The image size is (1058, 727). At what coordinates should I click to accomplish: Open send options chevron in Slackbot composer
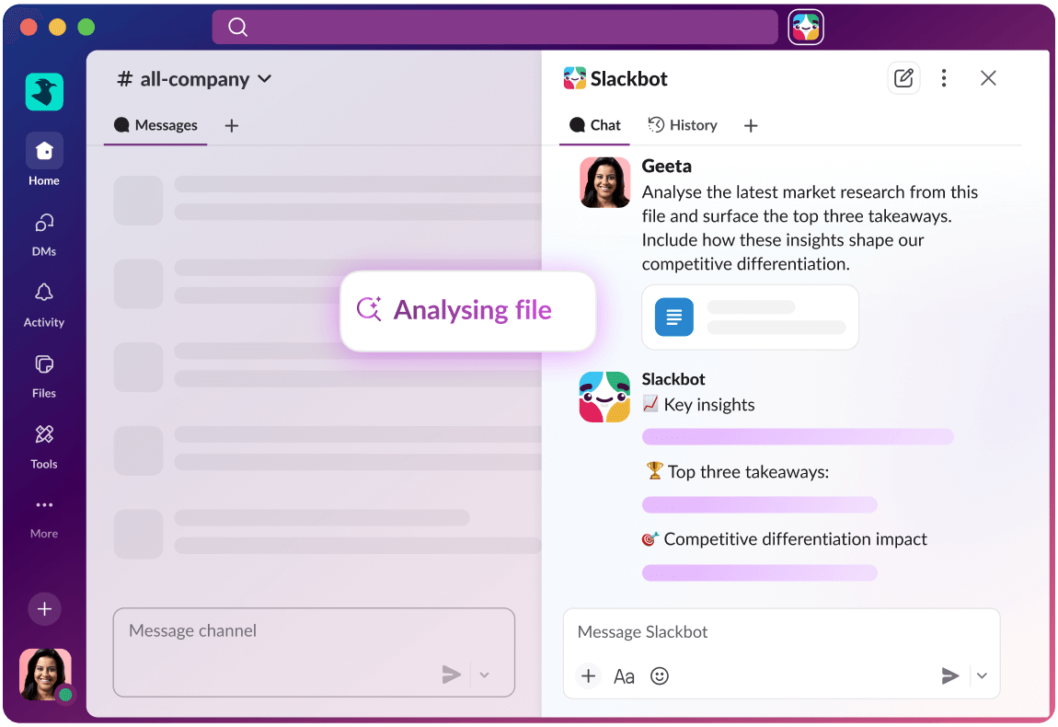click(982, 676)
